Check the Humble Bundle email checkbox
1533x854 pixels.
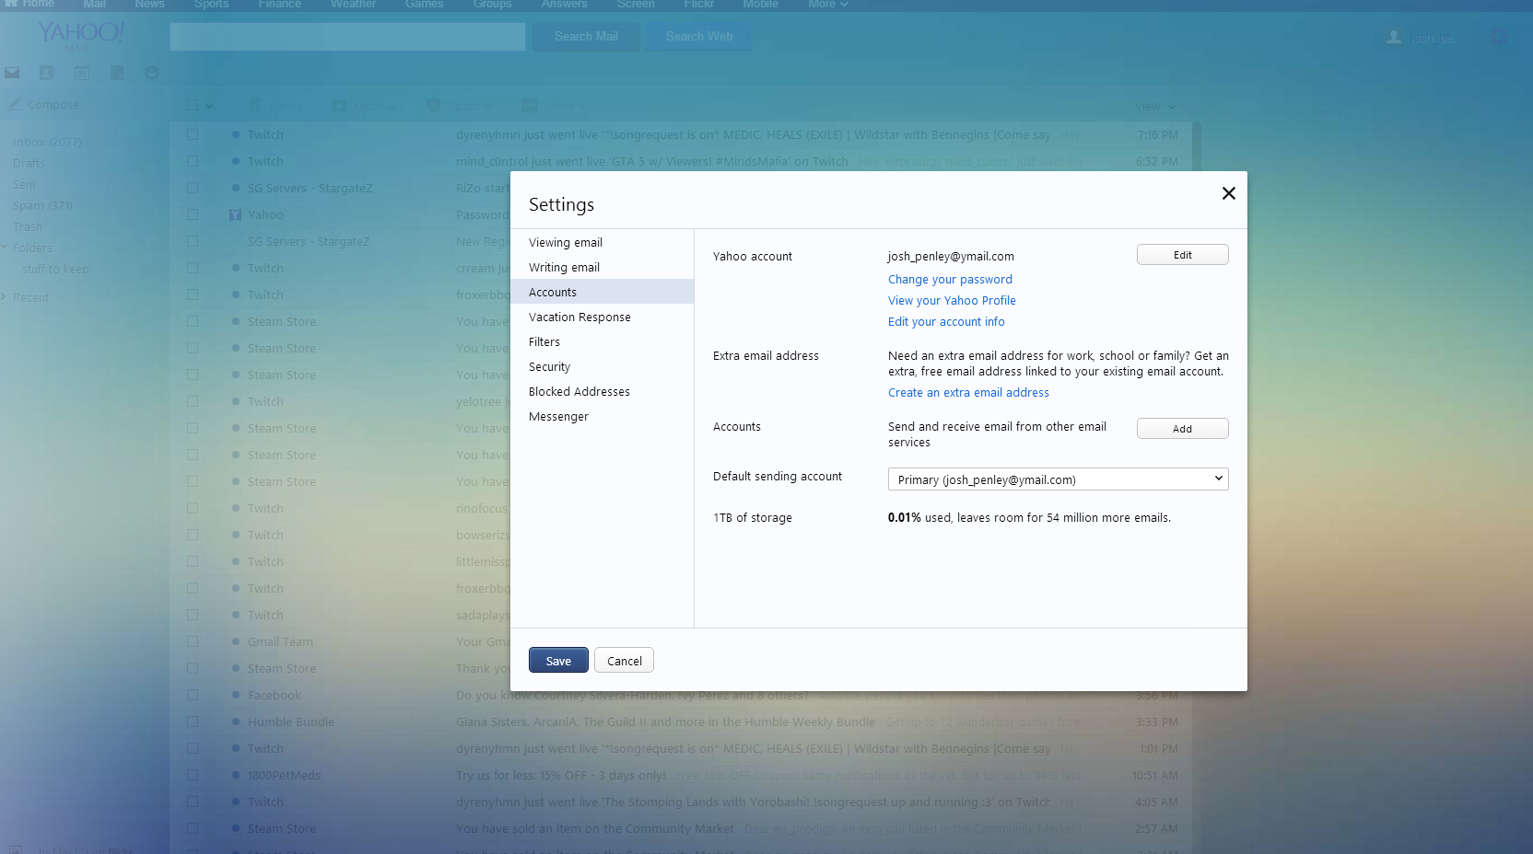pyautogui.click(x=193, y=721)
